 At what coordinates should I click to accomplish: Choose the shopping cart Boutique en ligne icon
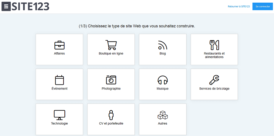[x=111, y=45]
